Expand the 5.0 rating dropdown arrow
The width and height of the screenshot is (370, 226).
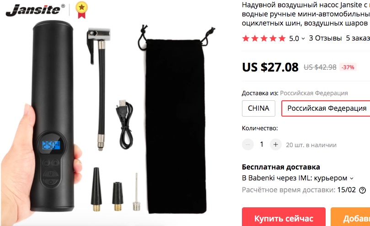click(303, 39)
